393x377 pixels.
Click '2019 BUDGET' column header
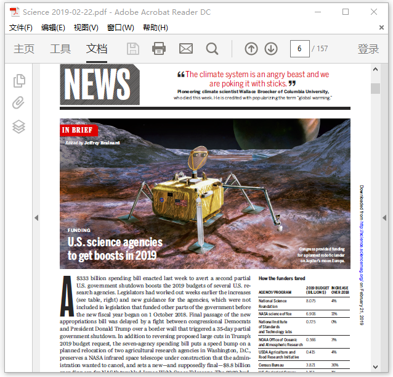[x=317, y=290]
